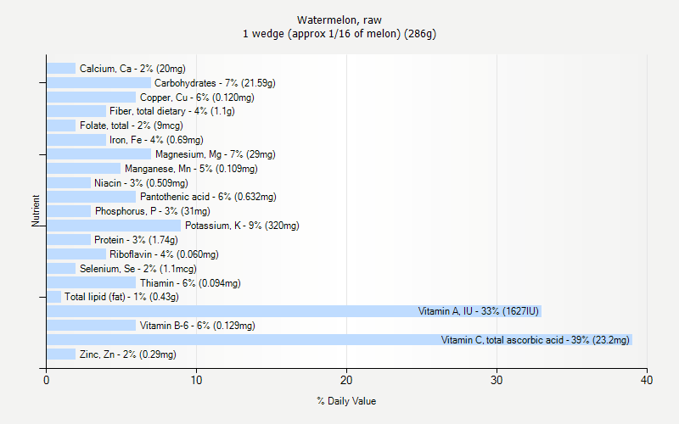Click the Magnesium, Mg 7% label

coord(216,154)
